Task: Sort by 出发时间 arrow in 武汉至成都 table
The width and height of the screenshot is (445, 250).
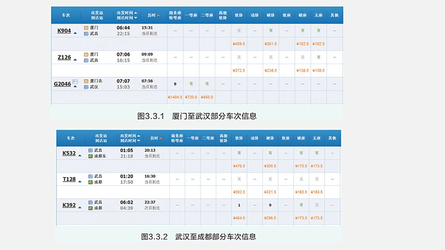Action: 138,136
